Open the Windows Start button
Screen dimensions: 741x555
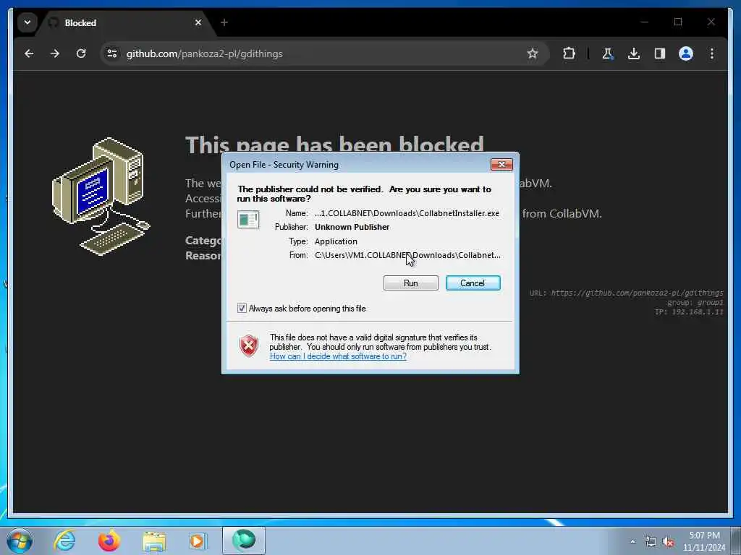[20, 541]
